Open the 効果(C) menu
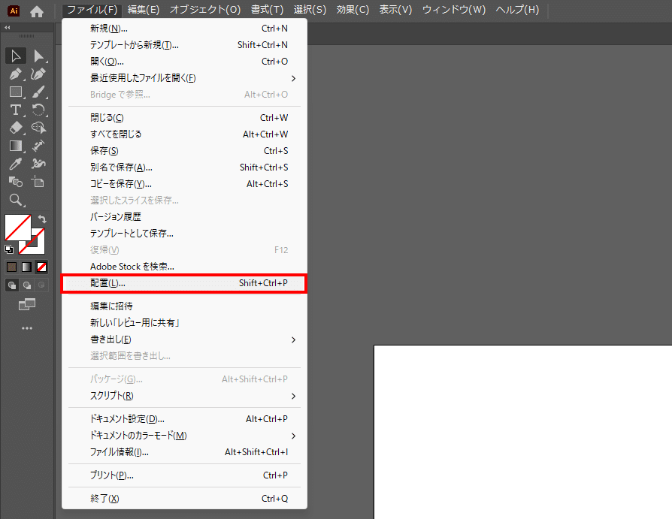This screenshot has width=672, height=519. coord(353,10)
